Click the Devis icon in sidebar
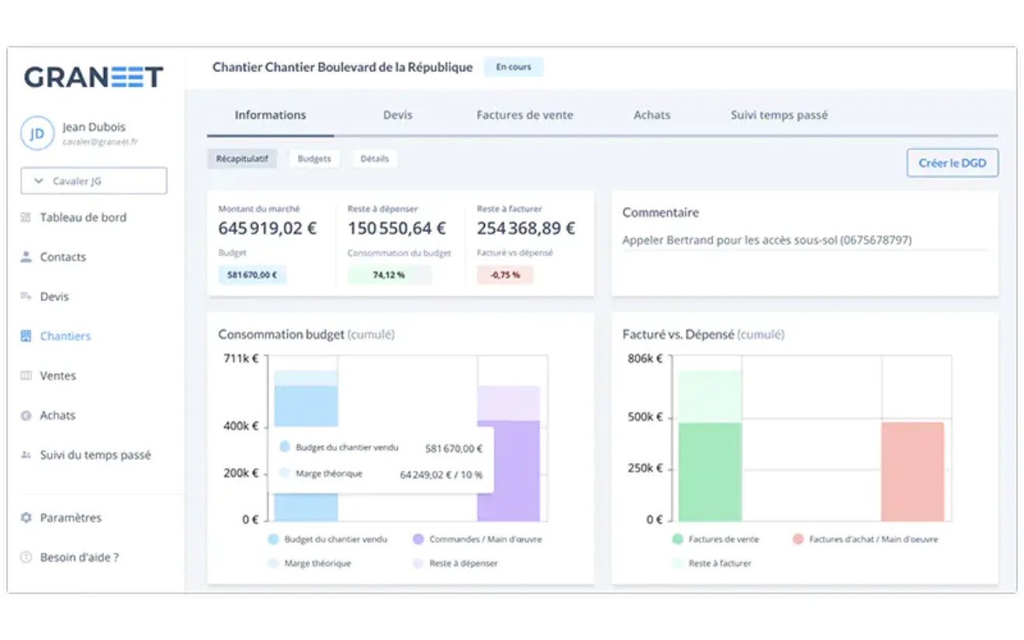Screen dimensions: 1024x640 pyautogui.click(x=26, y=296)
